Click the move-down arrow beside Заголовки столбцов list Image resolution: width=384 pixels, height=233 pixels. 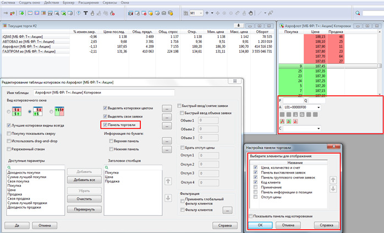168,198
